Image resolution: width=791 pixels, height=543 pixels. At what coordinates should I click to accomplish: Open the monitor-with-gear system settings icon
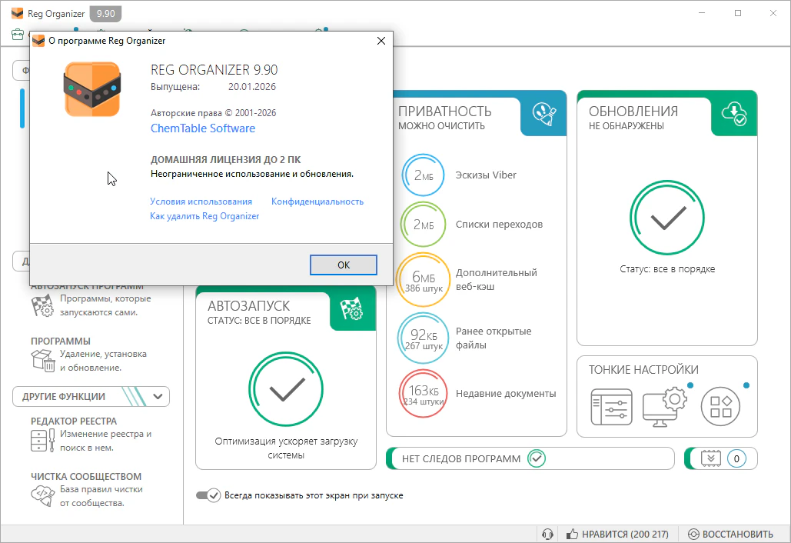(x=663, y=406)
